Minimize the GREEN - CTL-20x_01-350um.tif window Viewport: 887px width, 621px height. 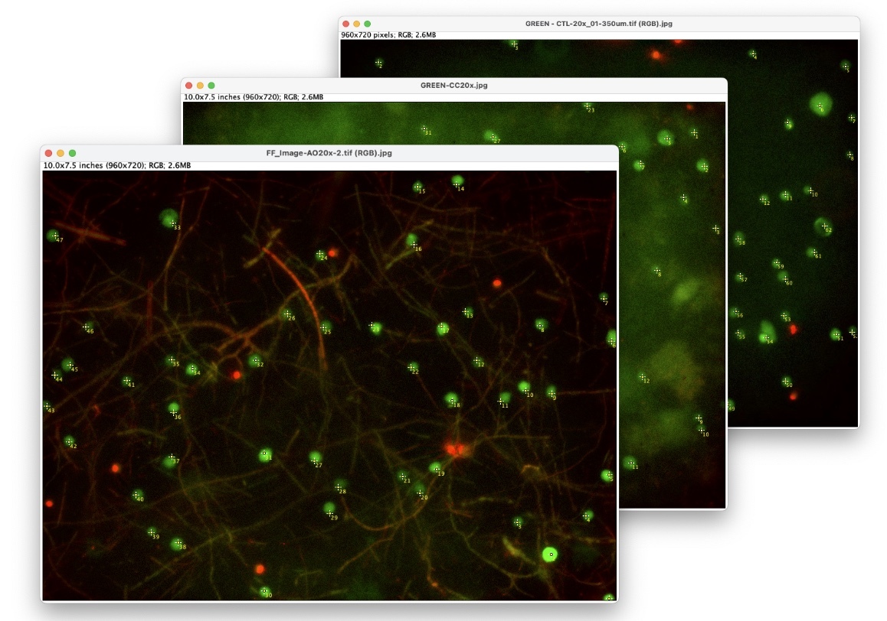(356, 24)
